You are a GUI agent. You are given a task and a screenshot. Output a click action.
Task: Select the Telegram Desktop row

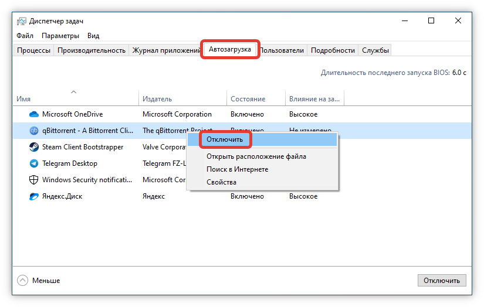pyautogui.click(x=242, y=163)
